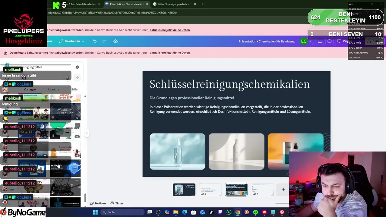Go to slide 4 thumbnail
Viewport: 386px width, 217px height.
tap(262, 190)
